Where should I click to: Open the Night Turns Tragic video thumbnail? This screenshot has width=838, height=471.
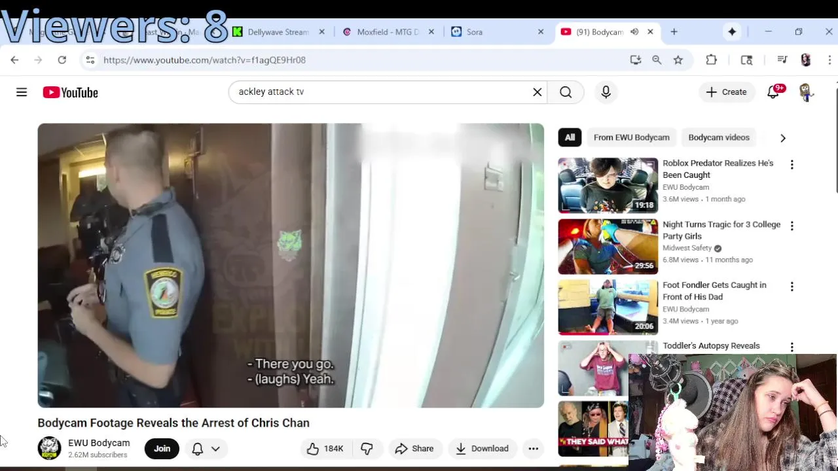(608, 247)
